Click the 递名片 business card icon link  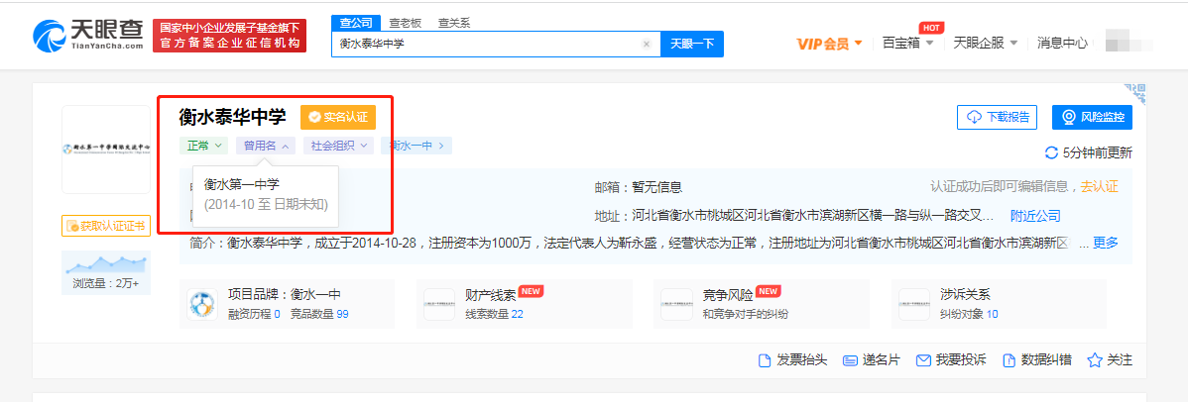tap(872, 360)
